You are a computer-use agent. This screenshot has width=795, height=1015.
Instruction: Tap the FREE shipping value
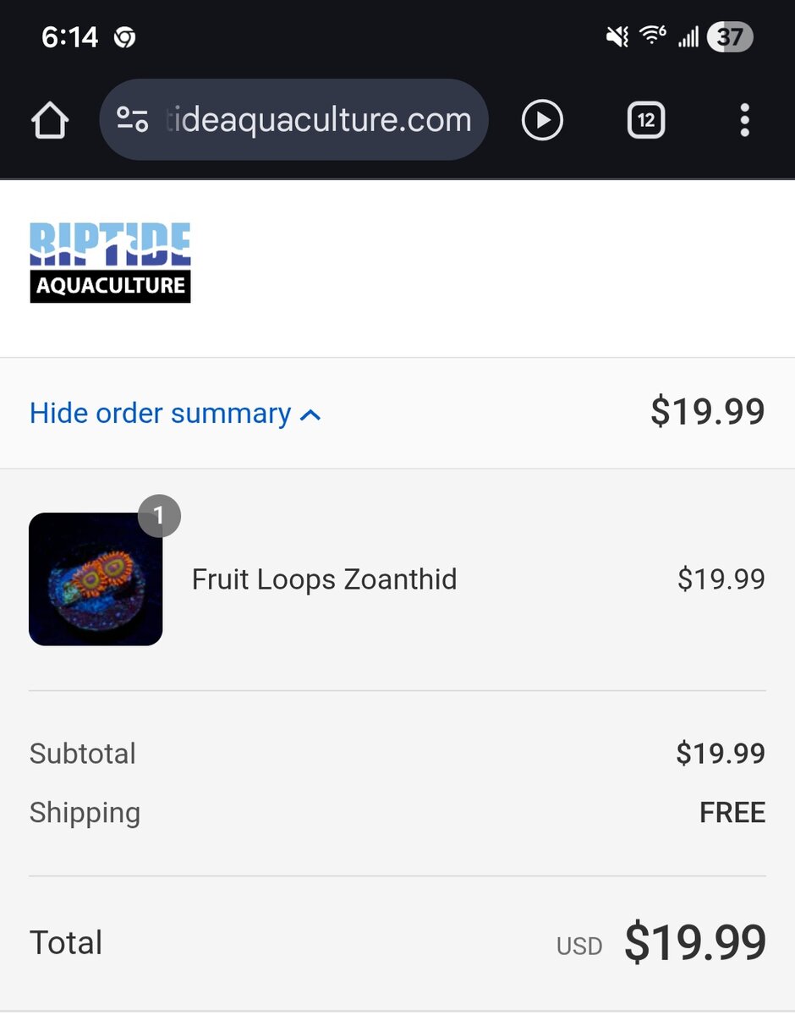click(732, 813)
